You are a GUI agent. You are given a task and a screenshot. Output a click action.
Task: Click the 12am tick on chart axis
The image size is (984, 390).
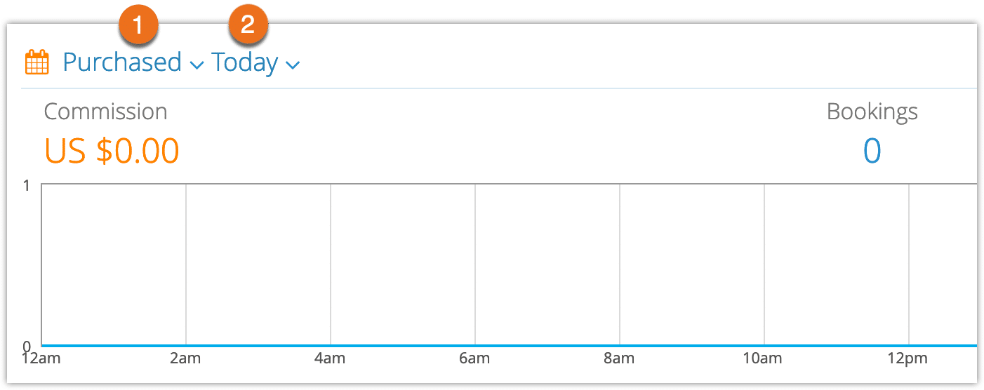point(41,359)
